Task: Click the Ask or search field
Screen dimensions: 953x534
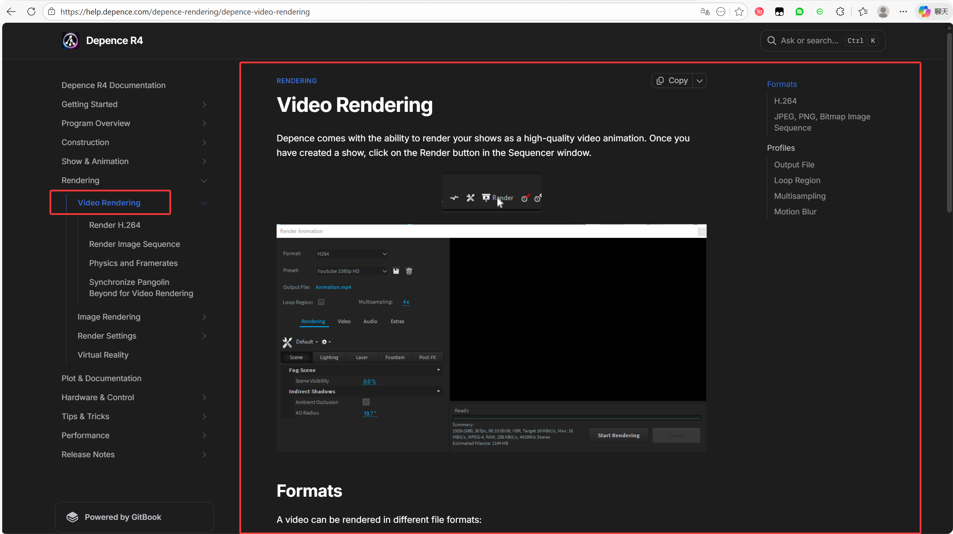Action: (x=809, y=41)
